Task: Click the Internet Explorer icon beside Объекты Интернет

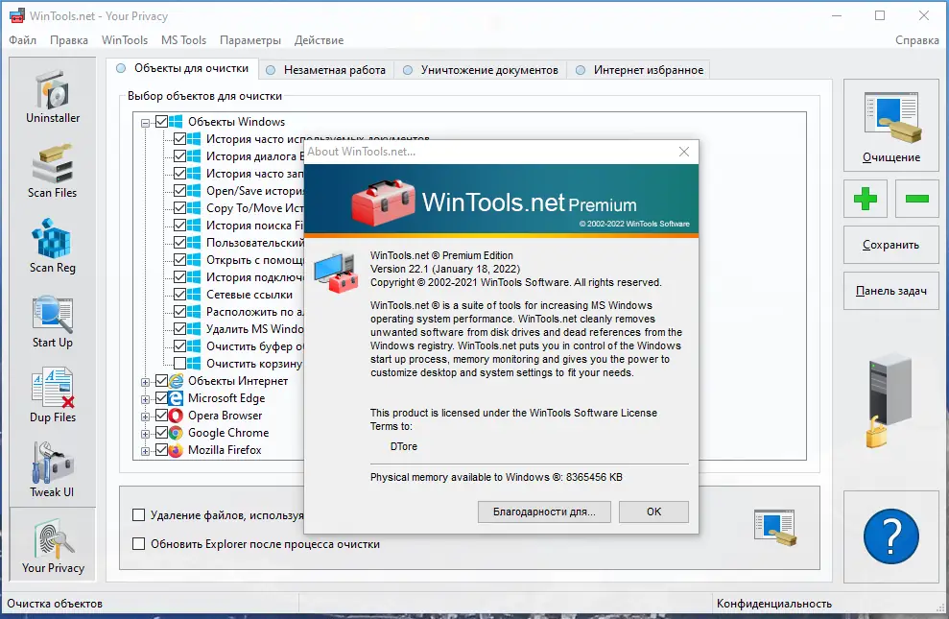Action: tap(176, 381)
